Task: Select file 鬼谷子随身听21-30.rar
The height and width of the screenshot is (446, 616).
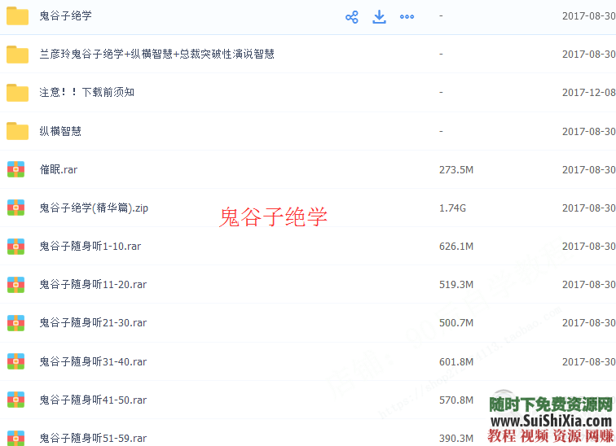Action: coord(93,323)
